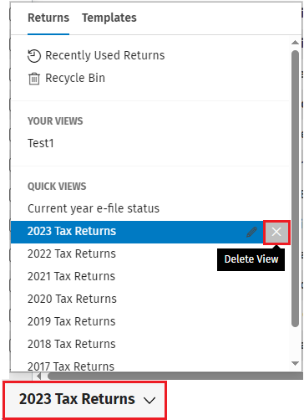This screenshot has height=420, width=304.
Task: Select the Test1 custom view
Action: coord(41,143)
